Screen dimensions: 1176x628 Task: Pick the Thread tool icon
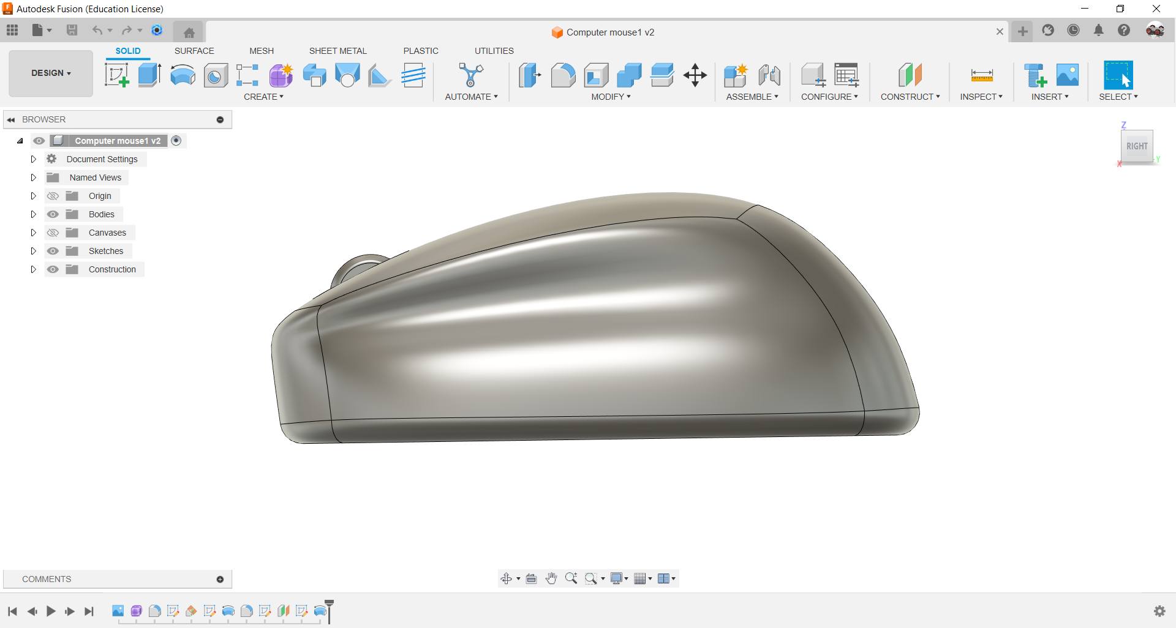point(413,75)
